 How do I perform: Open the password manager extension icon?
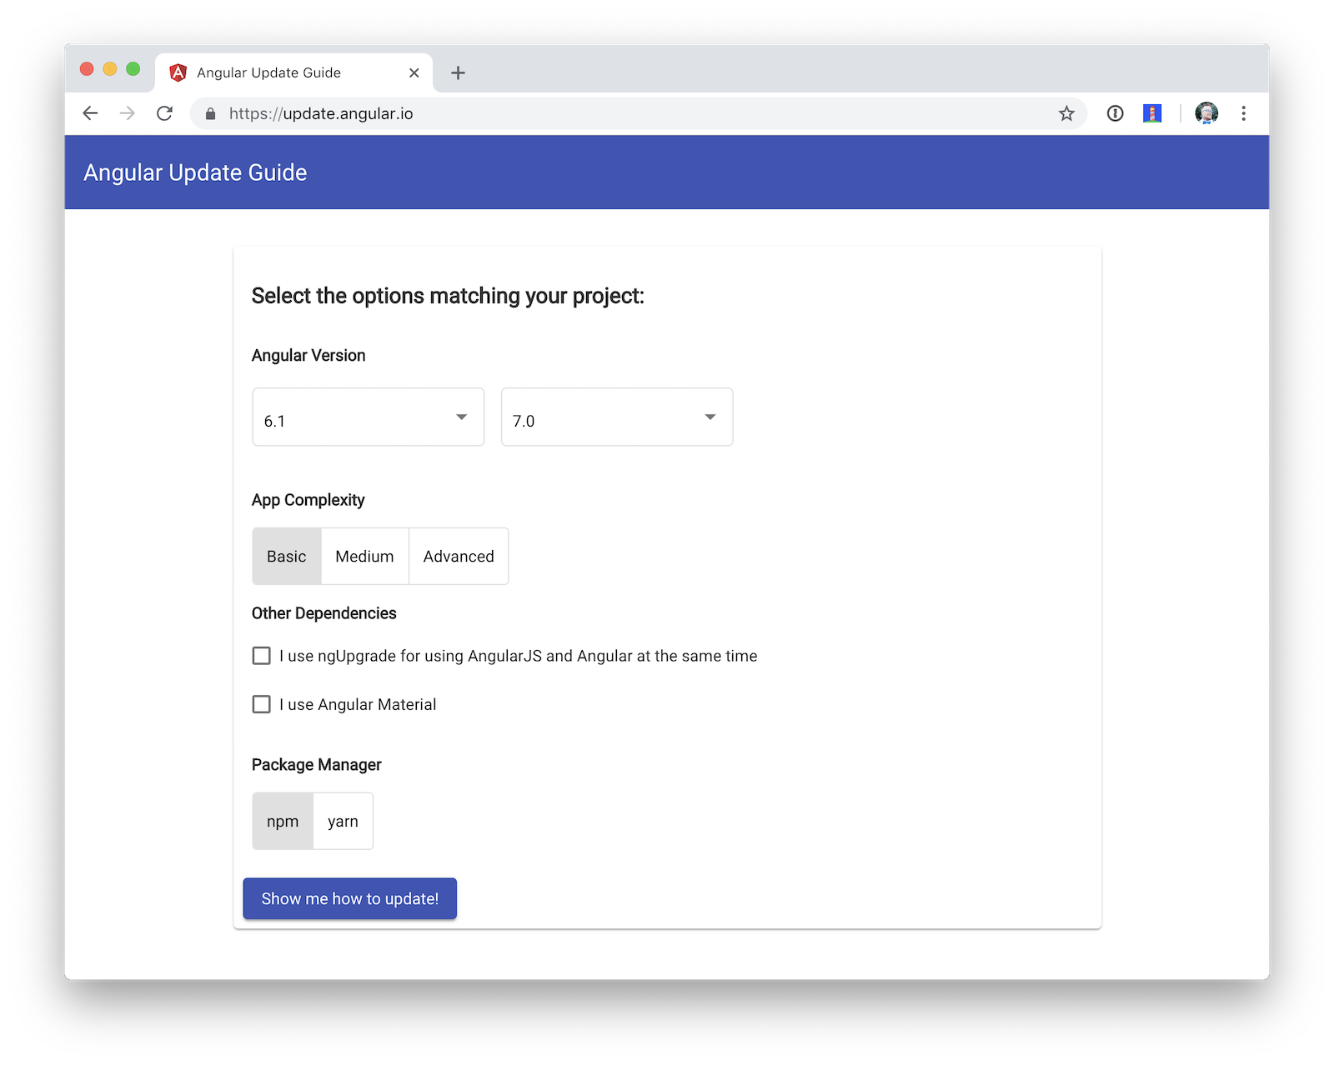[x=1115, y=113]
